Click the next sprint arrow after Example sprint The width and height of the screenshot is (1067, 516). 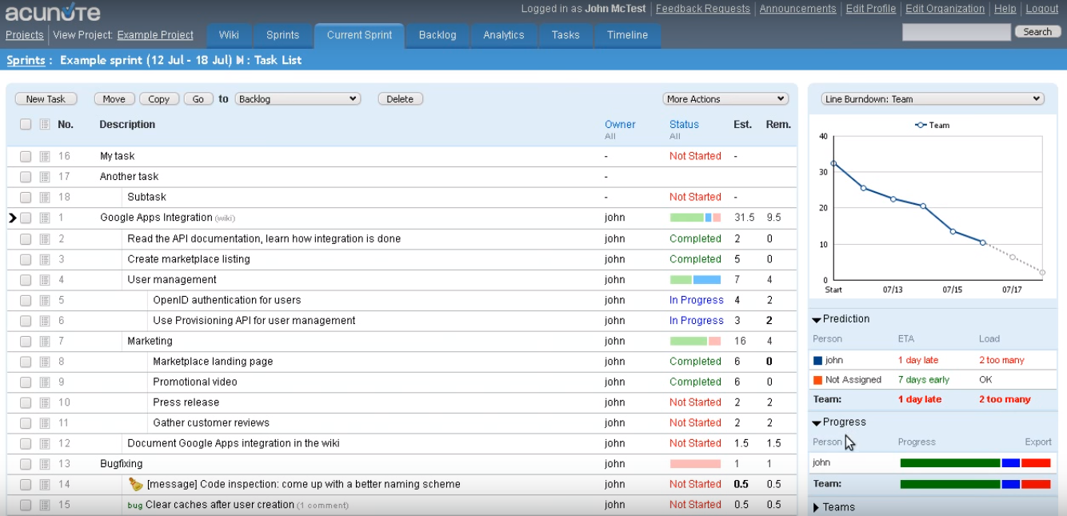click(x=240, y=60)
